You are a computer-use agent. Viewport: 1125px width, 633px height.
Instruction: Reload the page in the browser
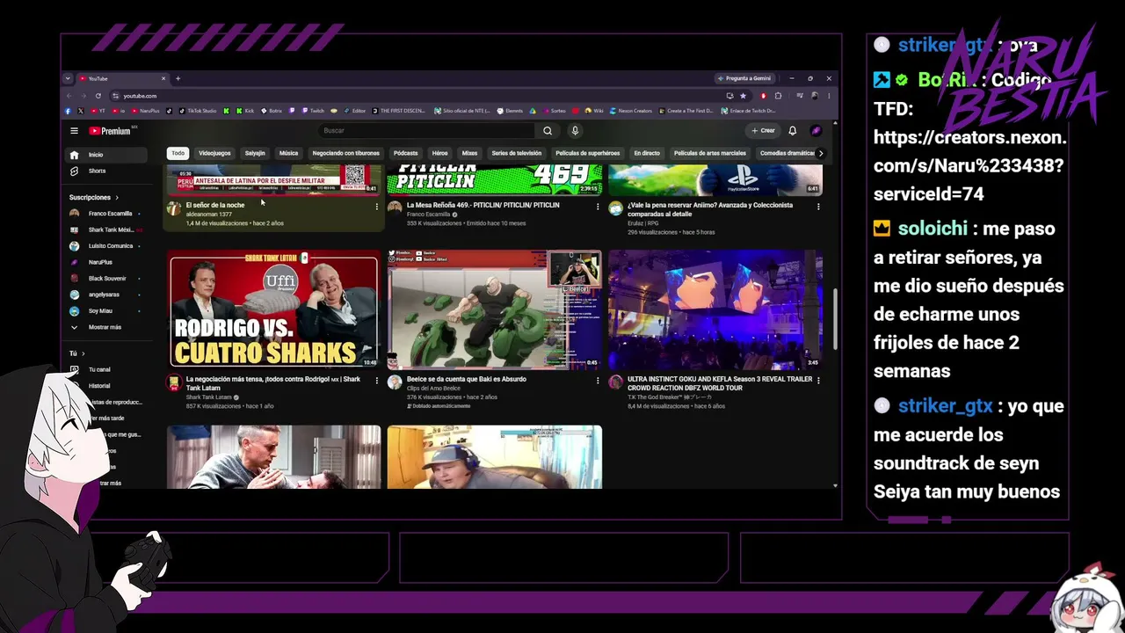(98, 96)
